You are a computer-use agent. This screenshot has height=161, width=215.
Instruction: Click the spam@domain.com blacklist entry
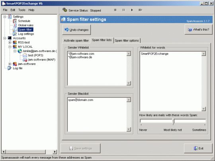[x=80, y=100]
